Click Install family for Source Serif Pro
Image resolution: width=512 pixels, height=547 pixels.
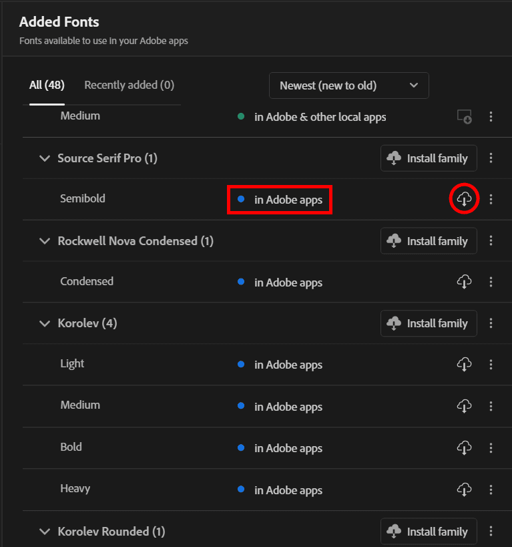(x=429, y=158)
